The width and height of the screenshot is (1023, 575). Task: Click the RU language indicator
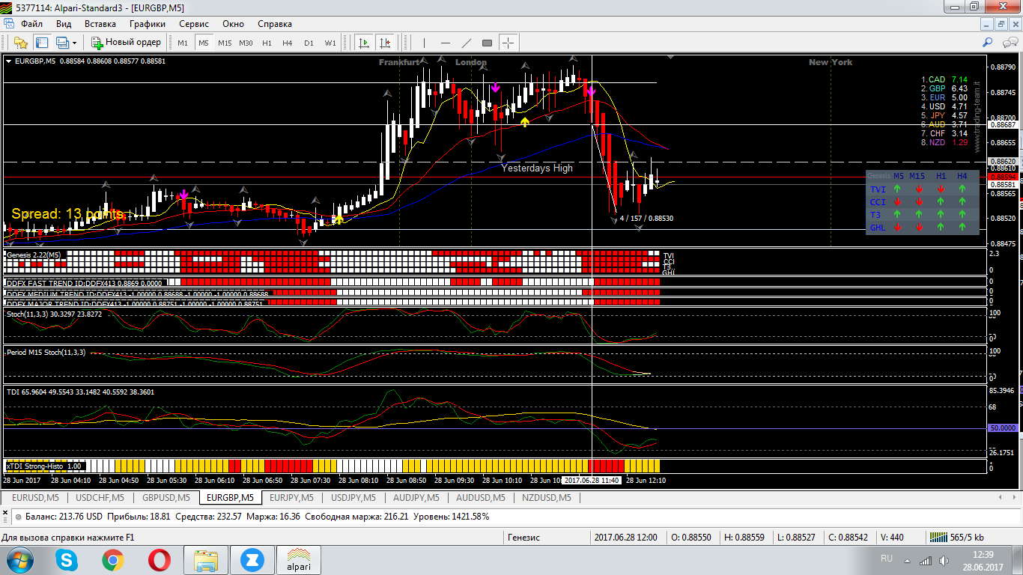(887, 559)
